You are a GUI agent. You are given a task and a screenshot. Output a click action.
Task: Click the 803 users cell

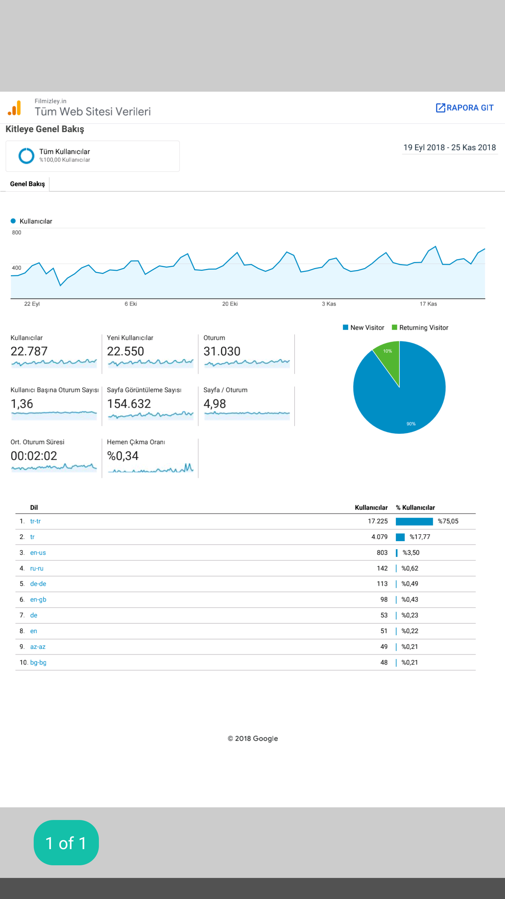click(x=382, y=553)
